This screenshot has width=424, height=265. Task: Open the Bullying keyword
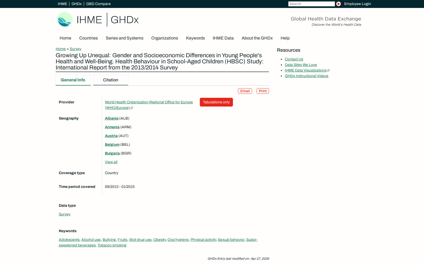tap(109, 240)
